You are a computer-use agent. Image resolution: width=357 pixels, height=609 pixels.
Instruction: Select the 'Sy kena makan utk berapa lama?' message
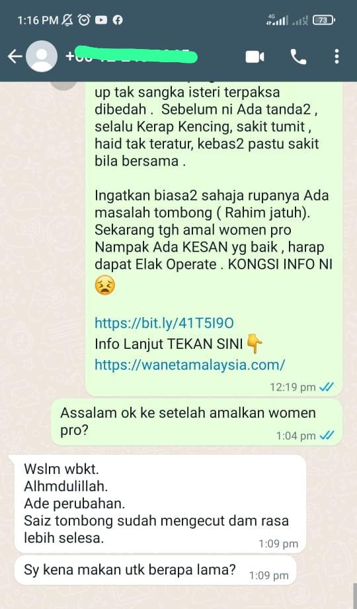click(x=155, y=570)
